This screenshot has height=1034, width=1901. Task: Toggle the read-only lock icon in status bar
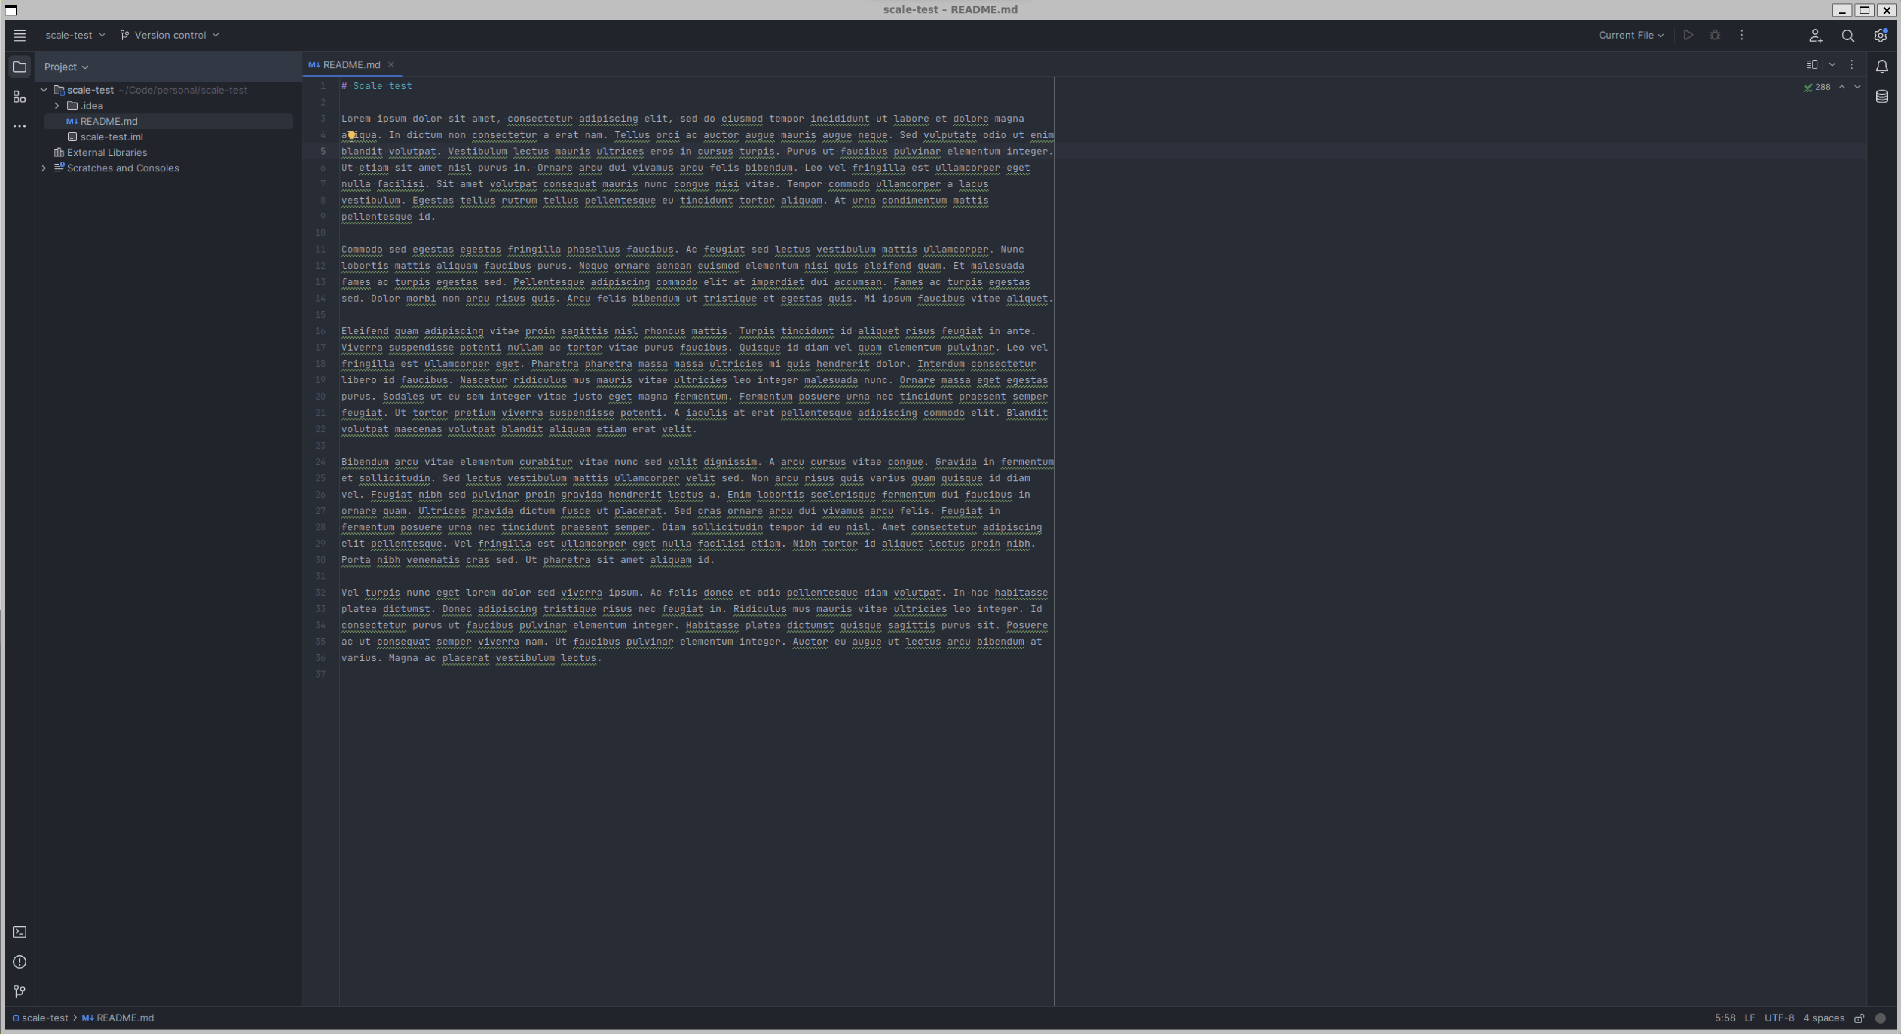click(x=1860, y=1019)
